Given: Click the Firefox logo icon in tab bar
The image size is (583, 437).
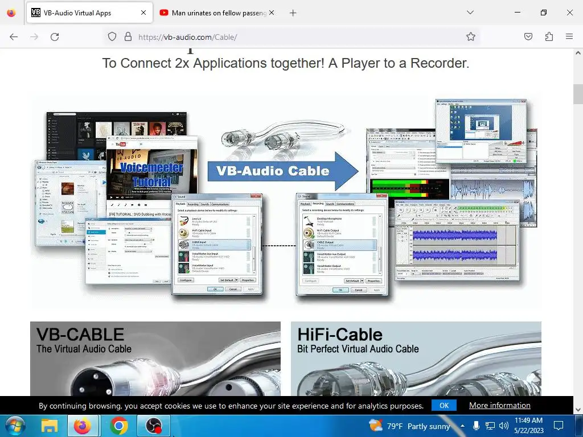Looking at the screenshot, I should coord(11,13).
